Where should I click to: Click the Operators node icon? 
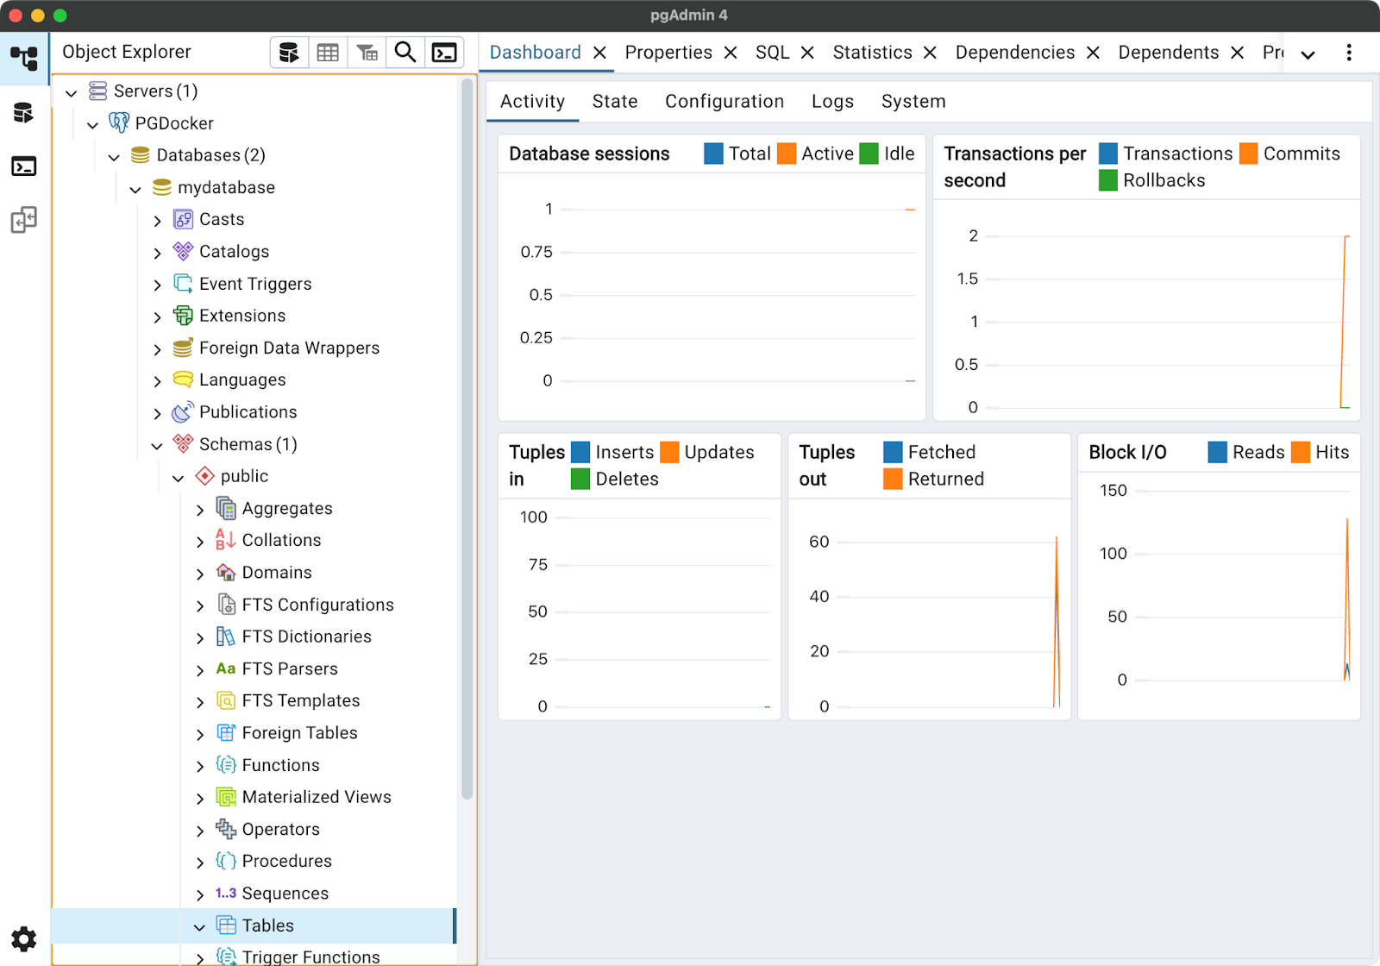coord(226,829)
